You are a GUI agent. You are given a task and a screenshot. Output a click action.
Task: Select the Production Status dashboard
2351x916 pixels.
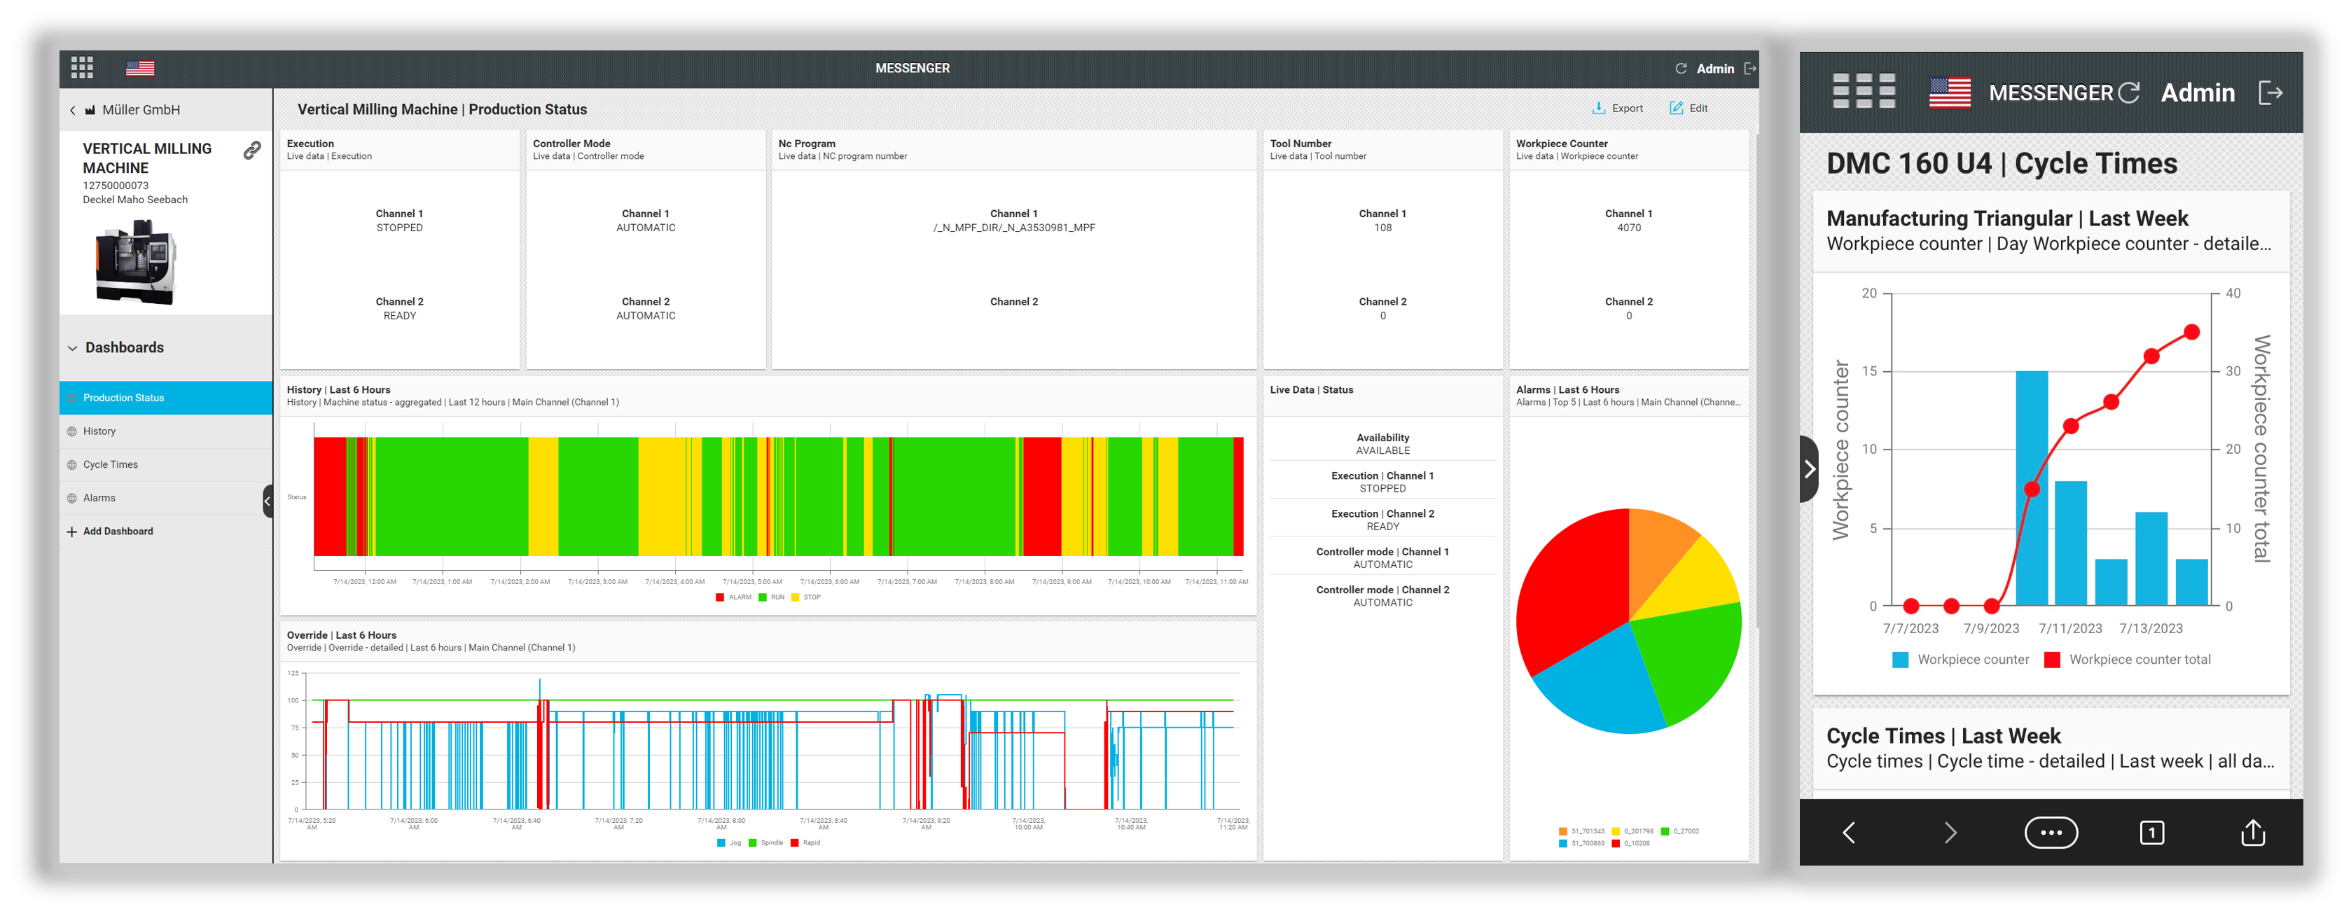(166, 398)
